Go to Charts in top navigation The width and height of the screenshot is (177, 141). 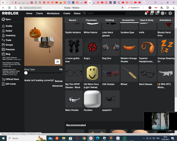(x=40, y=13)
